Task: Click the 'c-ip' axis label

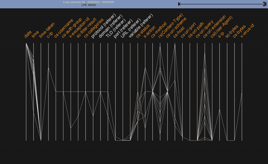Action: click(50, 36)
